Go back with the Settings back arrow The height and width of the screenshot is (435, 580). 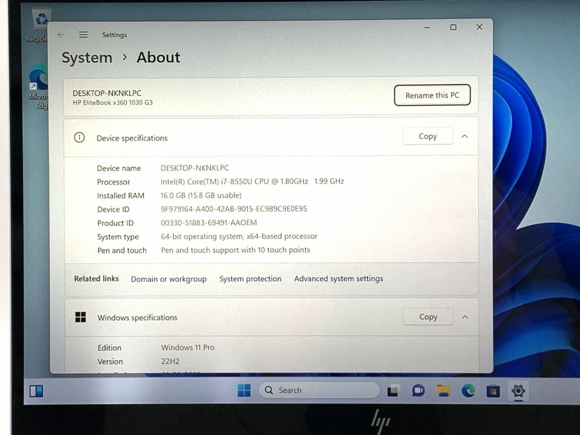60,35
